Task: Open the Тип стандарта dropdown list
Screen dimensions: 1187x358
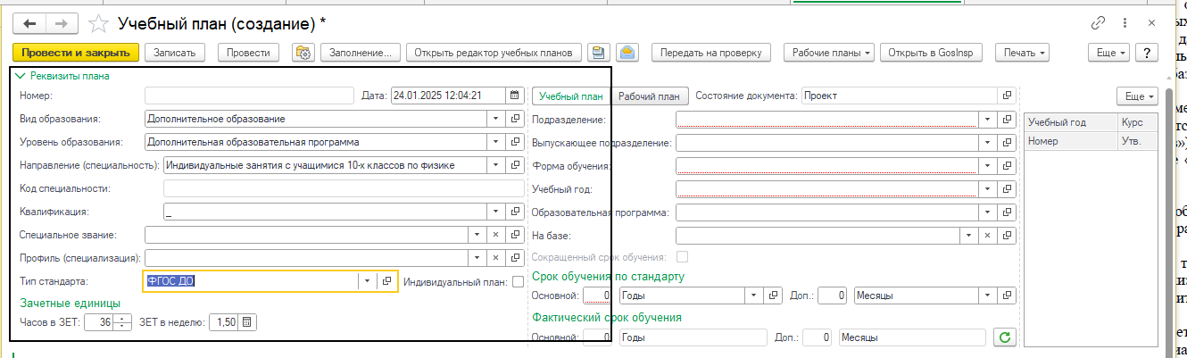Action: click(x=368, y=281)
